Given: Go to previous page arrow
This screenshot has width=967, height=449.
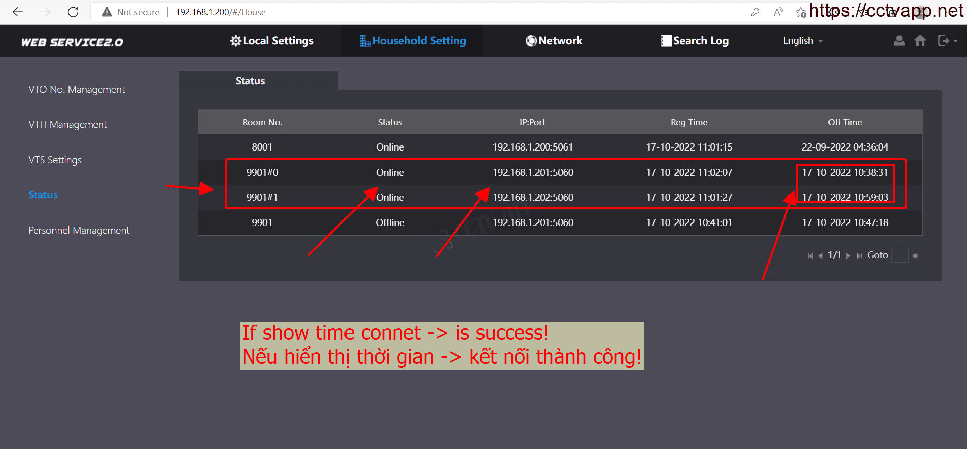Looking at the screenshot, I should click(x=820, y=256).
